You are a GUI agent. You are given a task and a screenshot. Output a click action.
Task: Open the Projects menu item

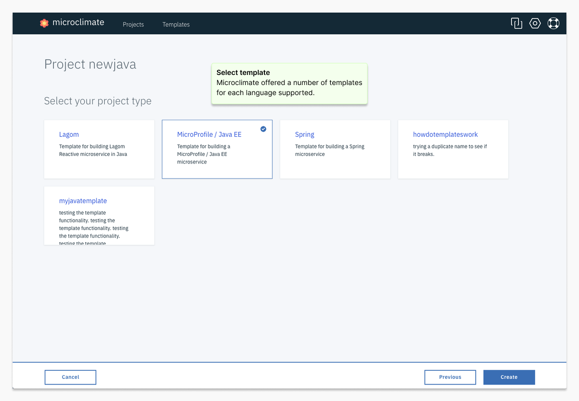point(133,24)
